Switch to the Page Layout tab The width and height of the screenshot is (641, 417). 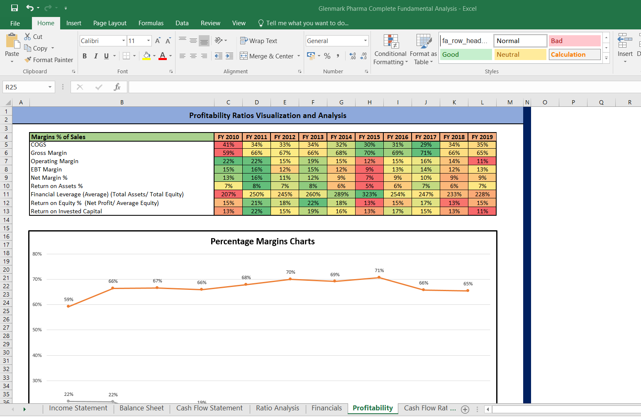coord(110,23)
